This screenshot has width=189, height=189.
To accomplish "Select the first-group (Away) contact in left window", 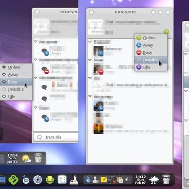I will tap(58, 51).
